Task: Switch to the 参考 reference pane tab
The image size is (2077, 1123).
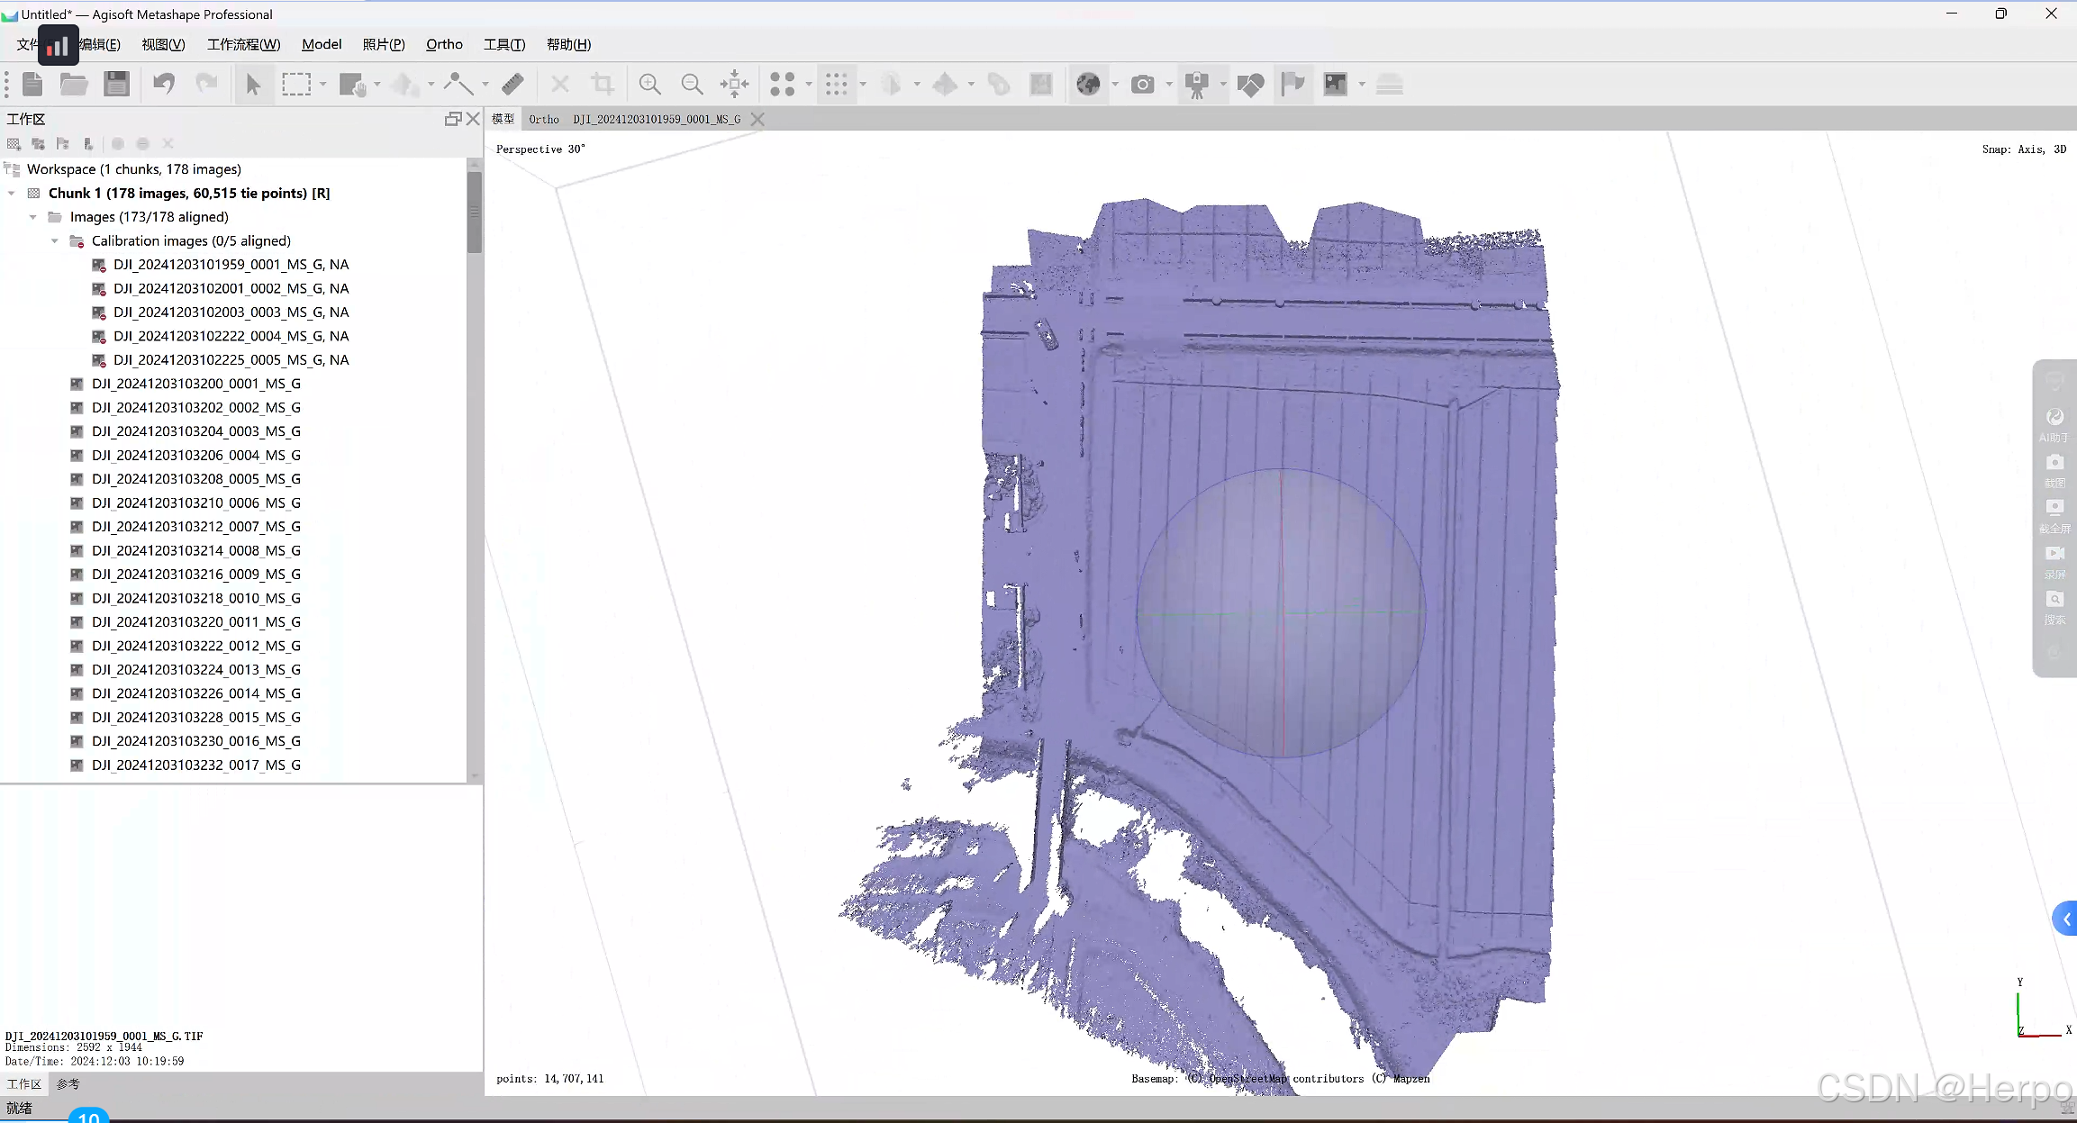Action: click(x=68, y=1084)
